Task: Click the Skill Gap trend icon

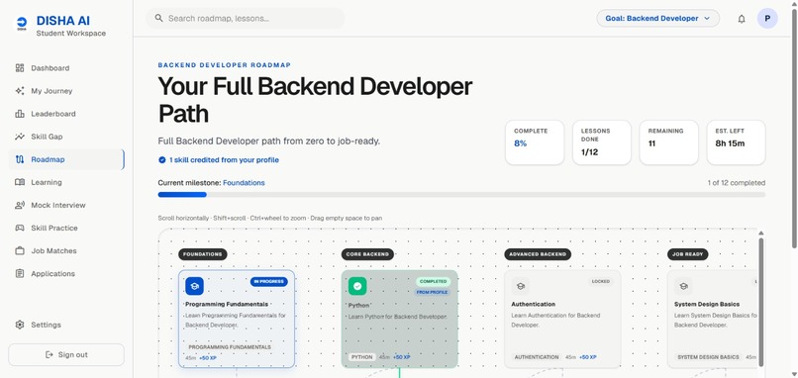Action: click(x=20, y=137)
